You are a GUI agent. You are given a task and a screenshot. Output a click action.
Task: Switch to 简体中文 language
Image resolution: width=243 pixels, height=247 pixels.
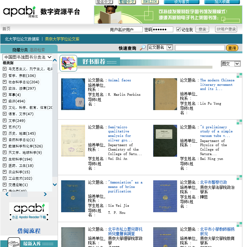point(104,2)
